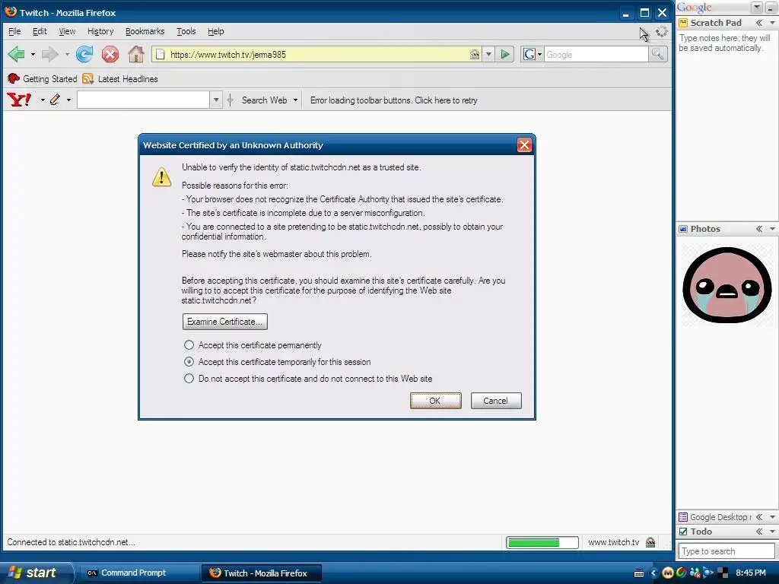This screenshot has width=779, height=584.
Task: Expand the Todo gadget with double chevron
Action: pos(759,532)
